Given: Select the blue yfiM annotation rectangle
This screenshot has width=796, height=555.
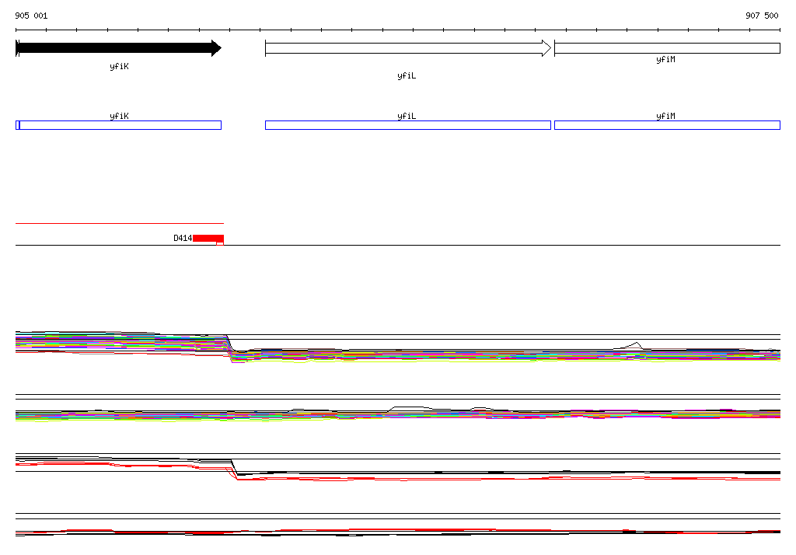Looking at the screenshot, I should 667,125.
